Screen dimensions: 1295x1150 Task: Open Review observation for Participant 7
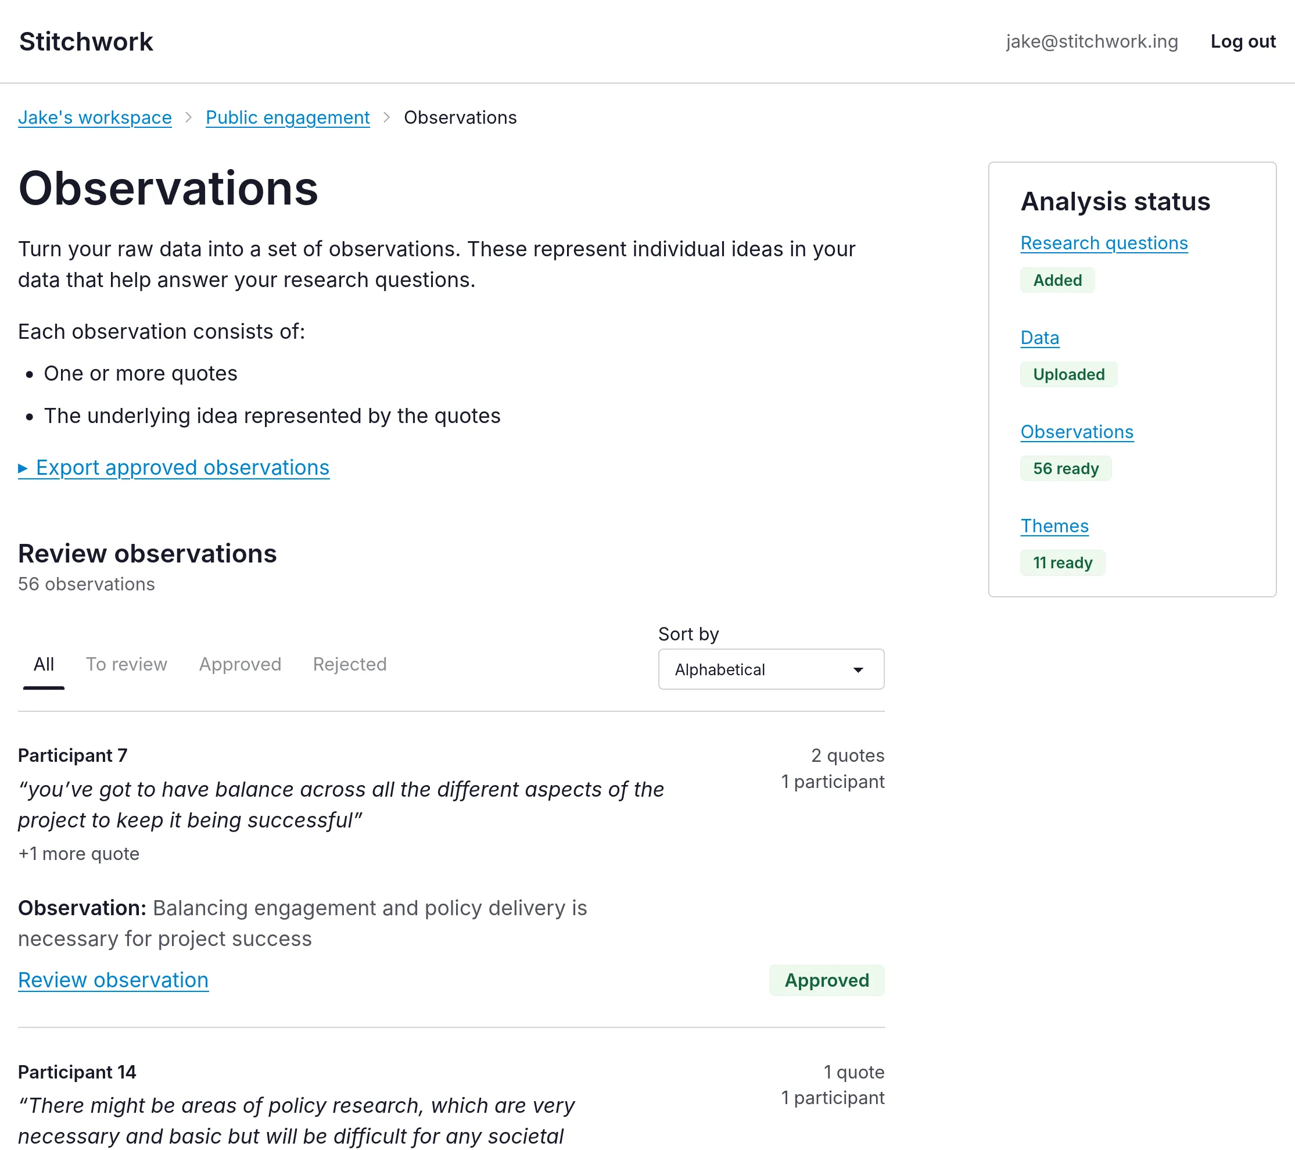(113, 980)
